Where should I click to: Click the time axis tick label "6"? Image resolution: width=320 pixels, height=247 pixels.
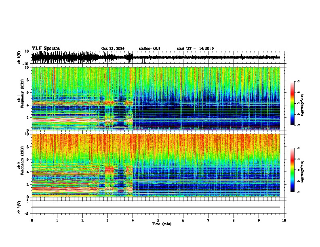point(183,220)
